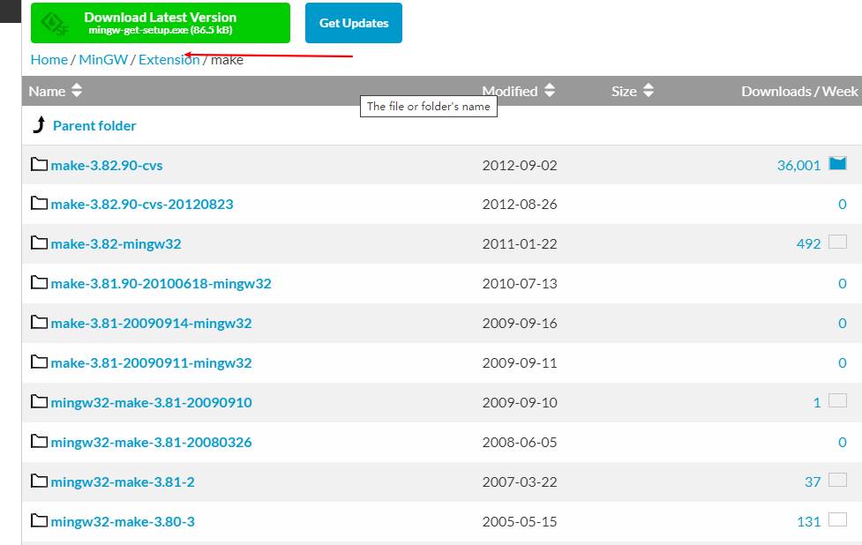Click the 37 downloads count
Screen dimensions: 862x545
(813, 482)
